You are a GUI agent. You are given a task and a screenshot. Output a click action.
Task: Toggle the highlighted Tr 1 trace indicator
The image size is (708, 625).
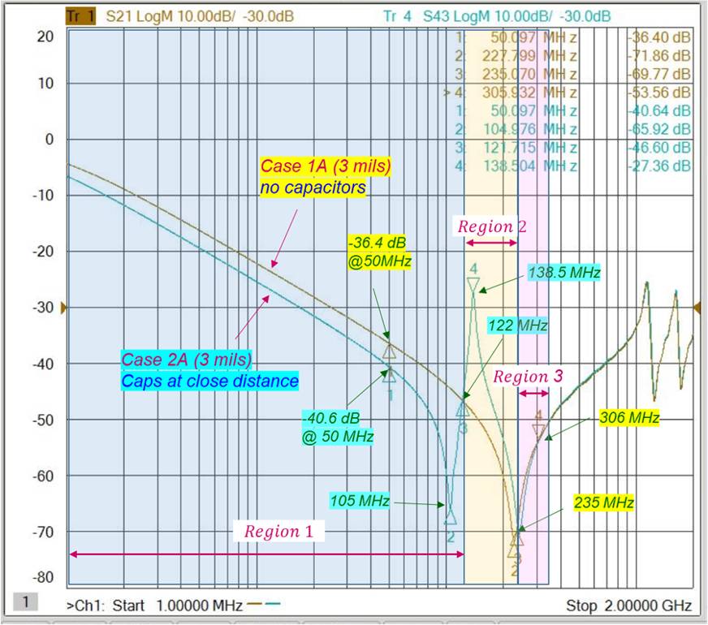coord(79,13)
